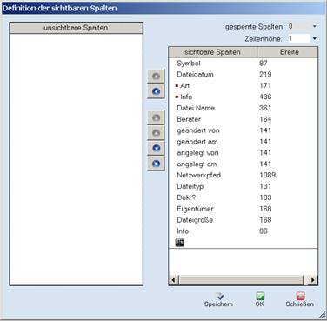
Task: Select the 'Dateidatum' column row
Action: point(243,75)
